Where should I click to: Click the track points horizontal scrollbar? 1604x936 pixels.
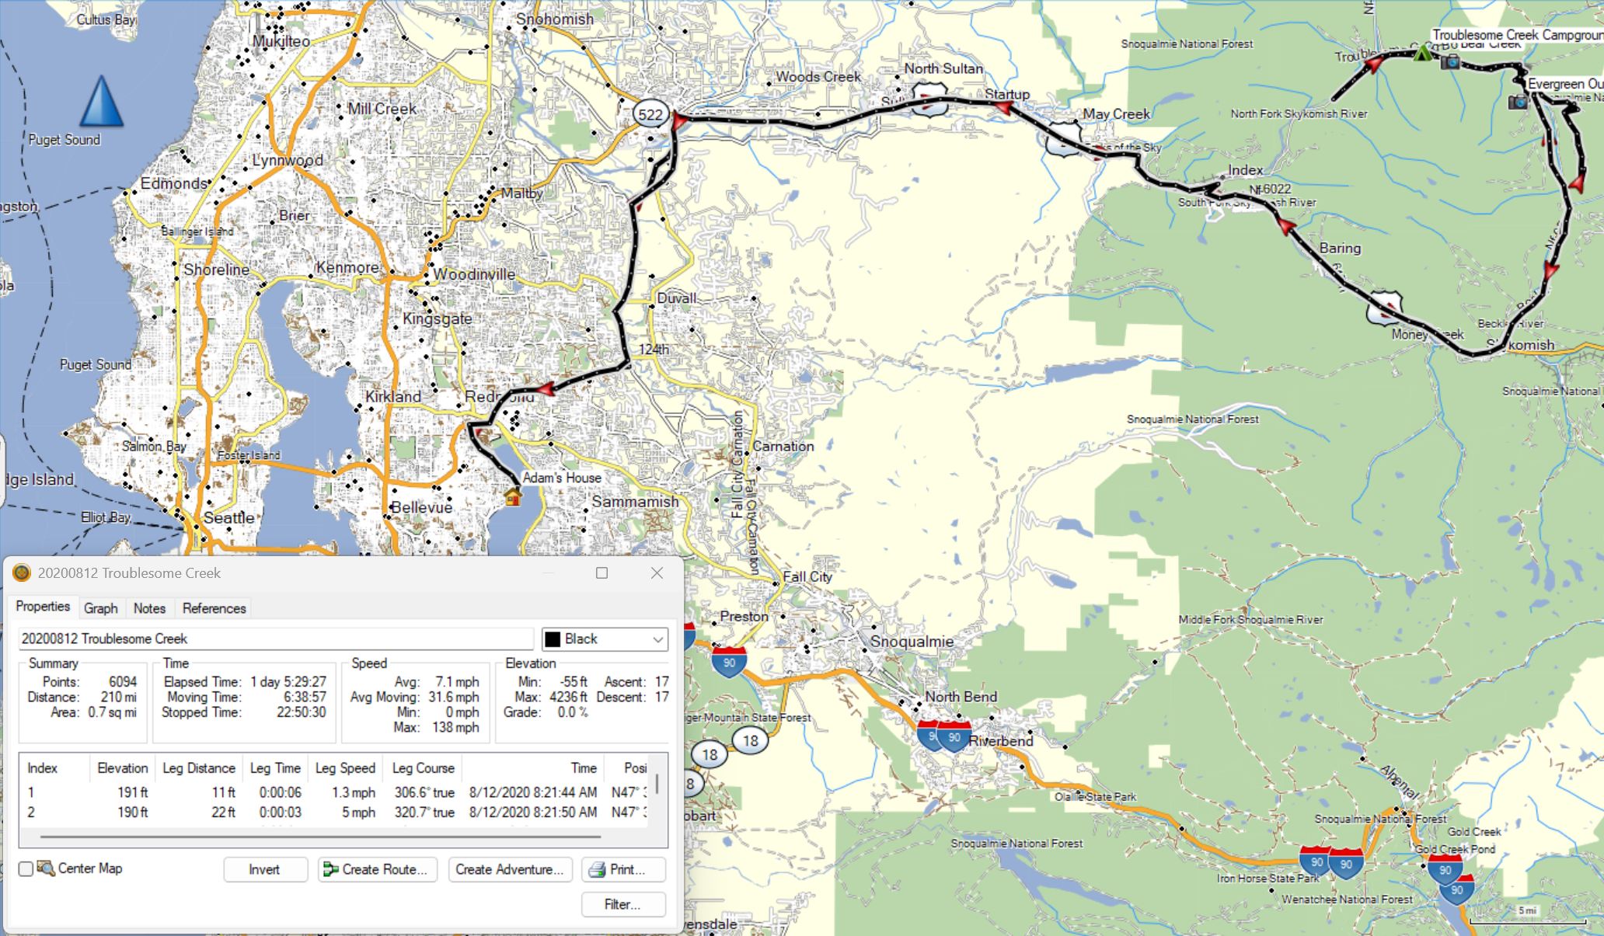pos(320,837)
